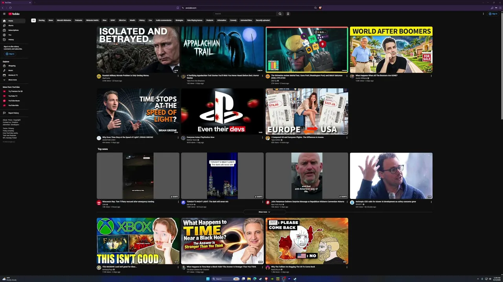Open options menu for Boomers video

[x=431, y=76]
